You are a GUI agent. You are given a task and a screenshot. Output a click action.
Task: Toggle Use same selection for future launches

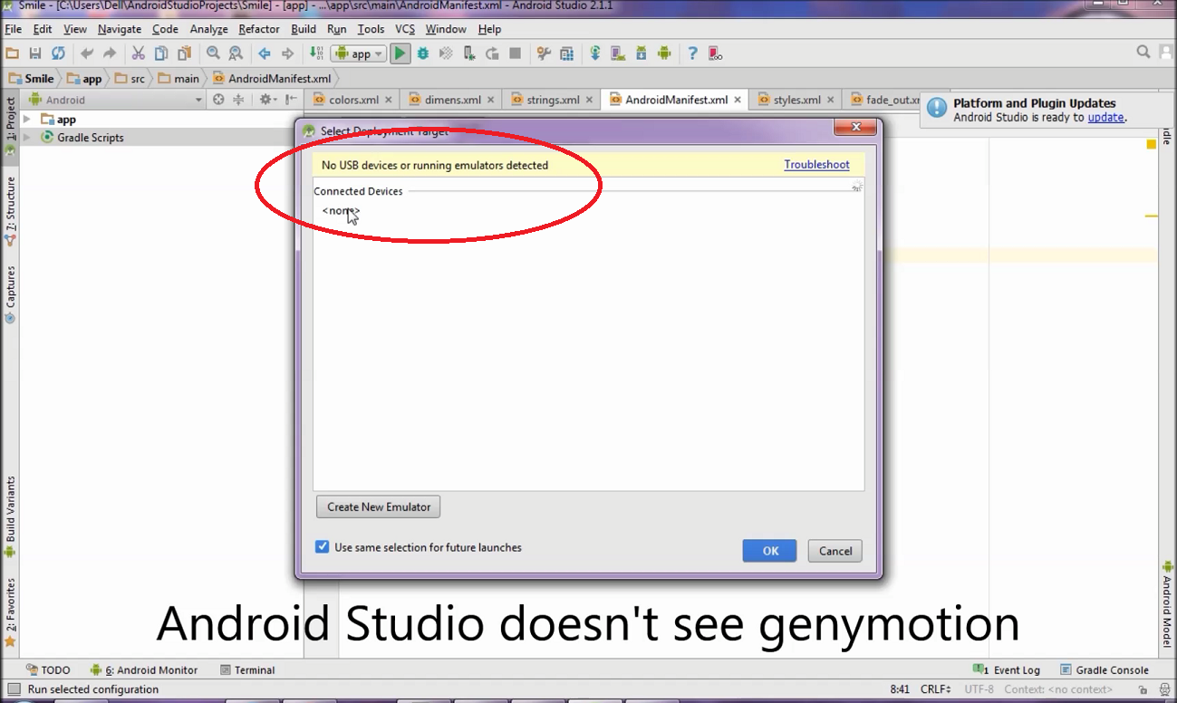pyautogui.click(x=322, y=547)
